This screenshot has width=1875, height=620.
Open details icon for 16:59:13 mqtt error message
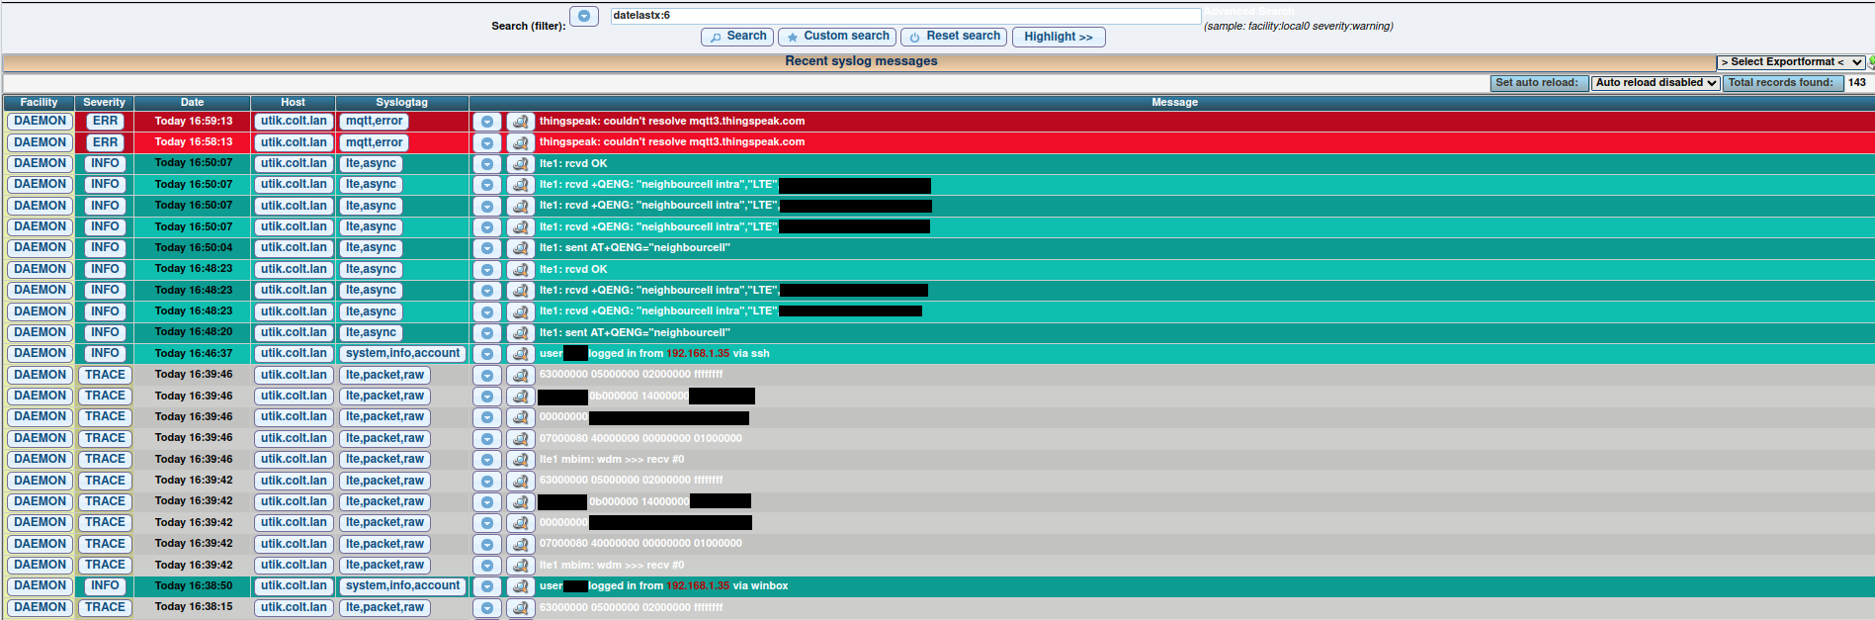click(x=520, y=122)
